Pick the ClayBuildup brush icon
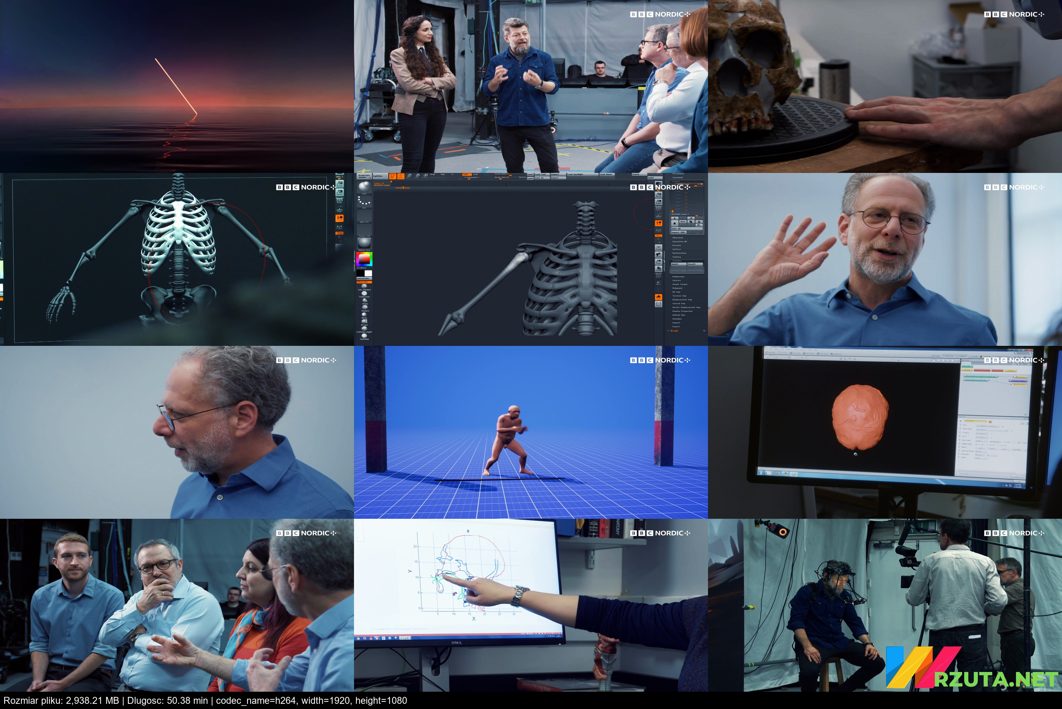This screenshot has height=709, width=1062. [x=364, y=336]
